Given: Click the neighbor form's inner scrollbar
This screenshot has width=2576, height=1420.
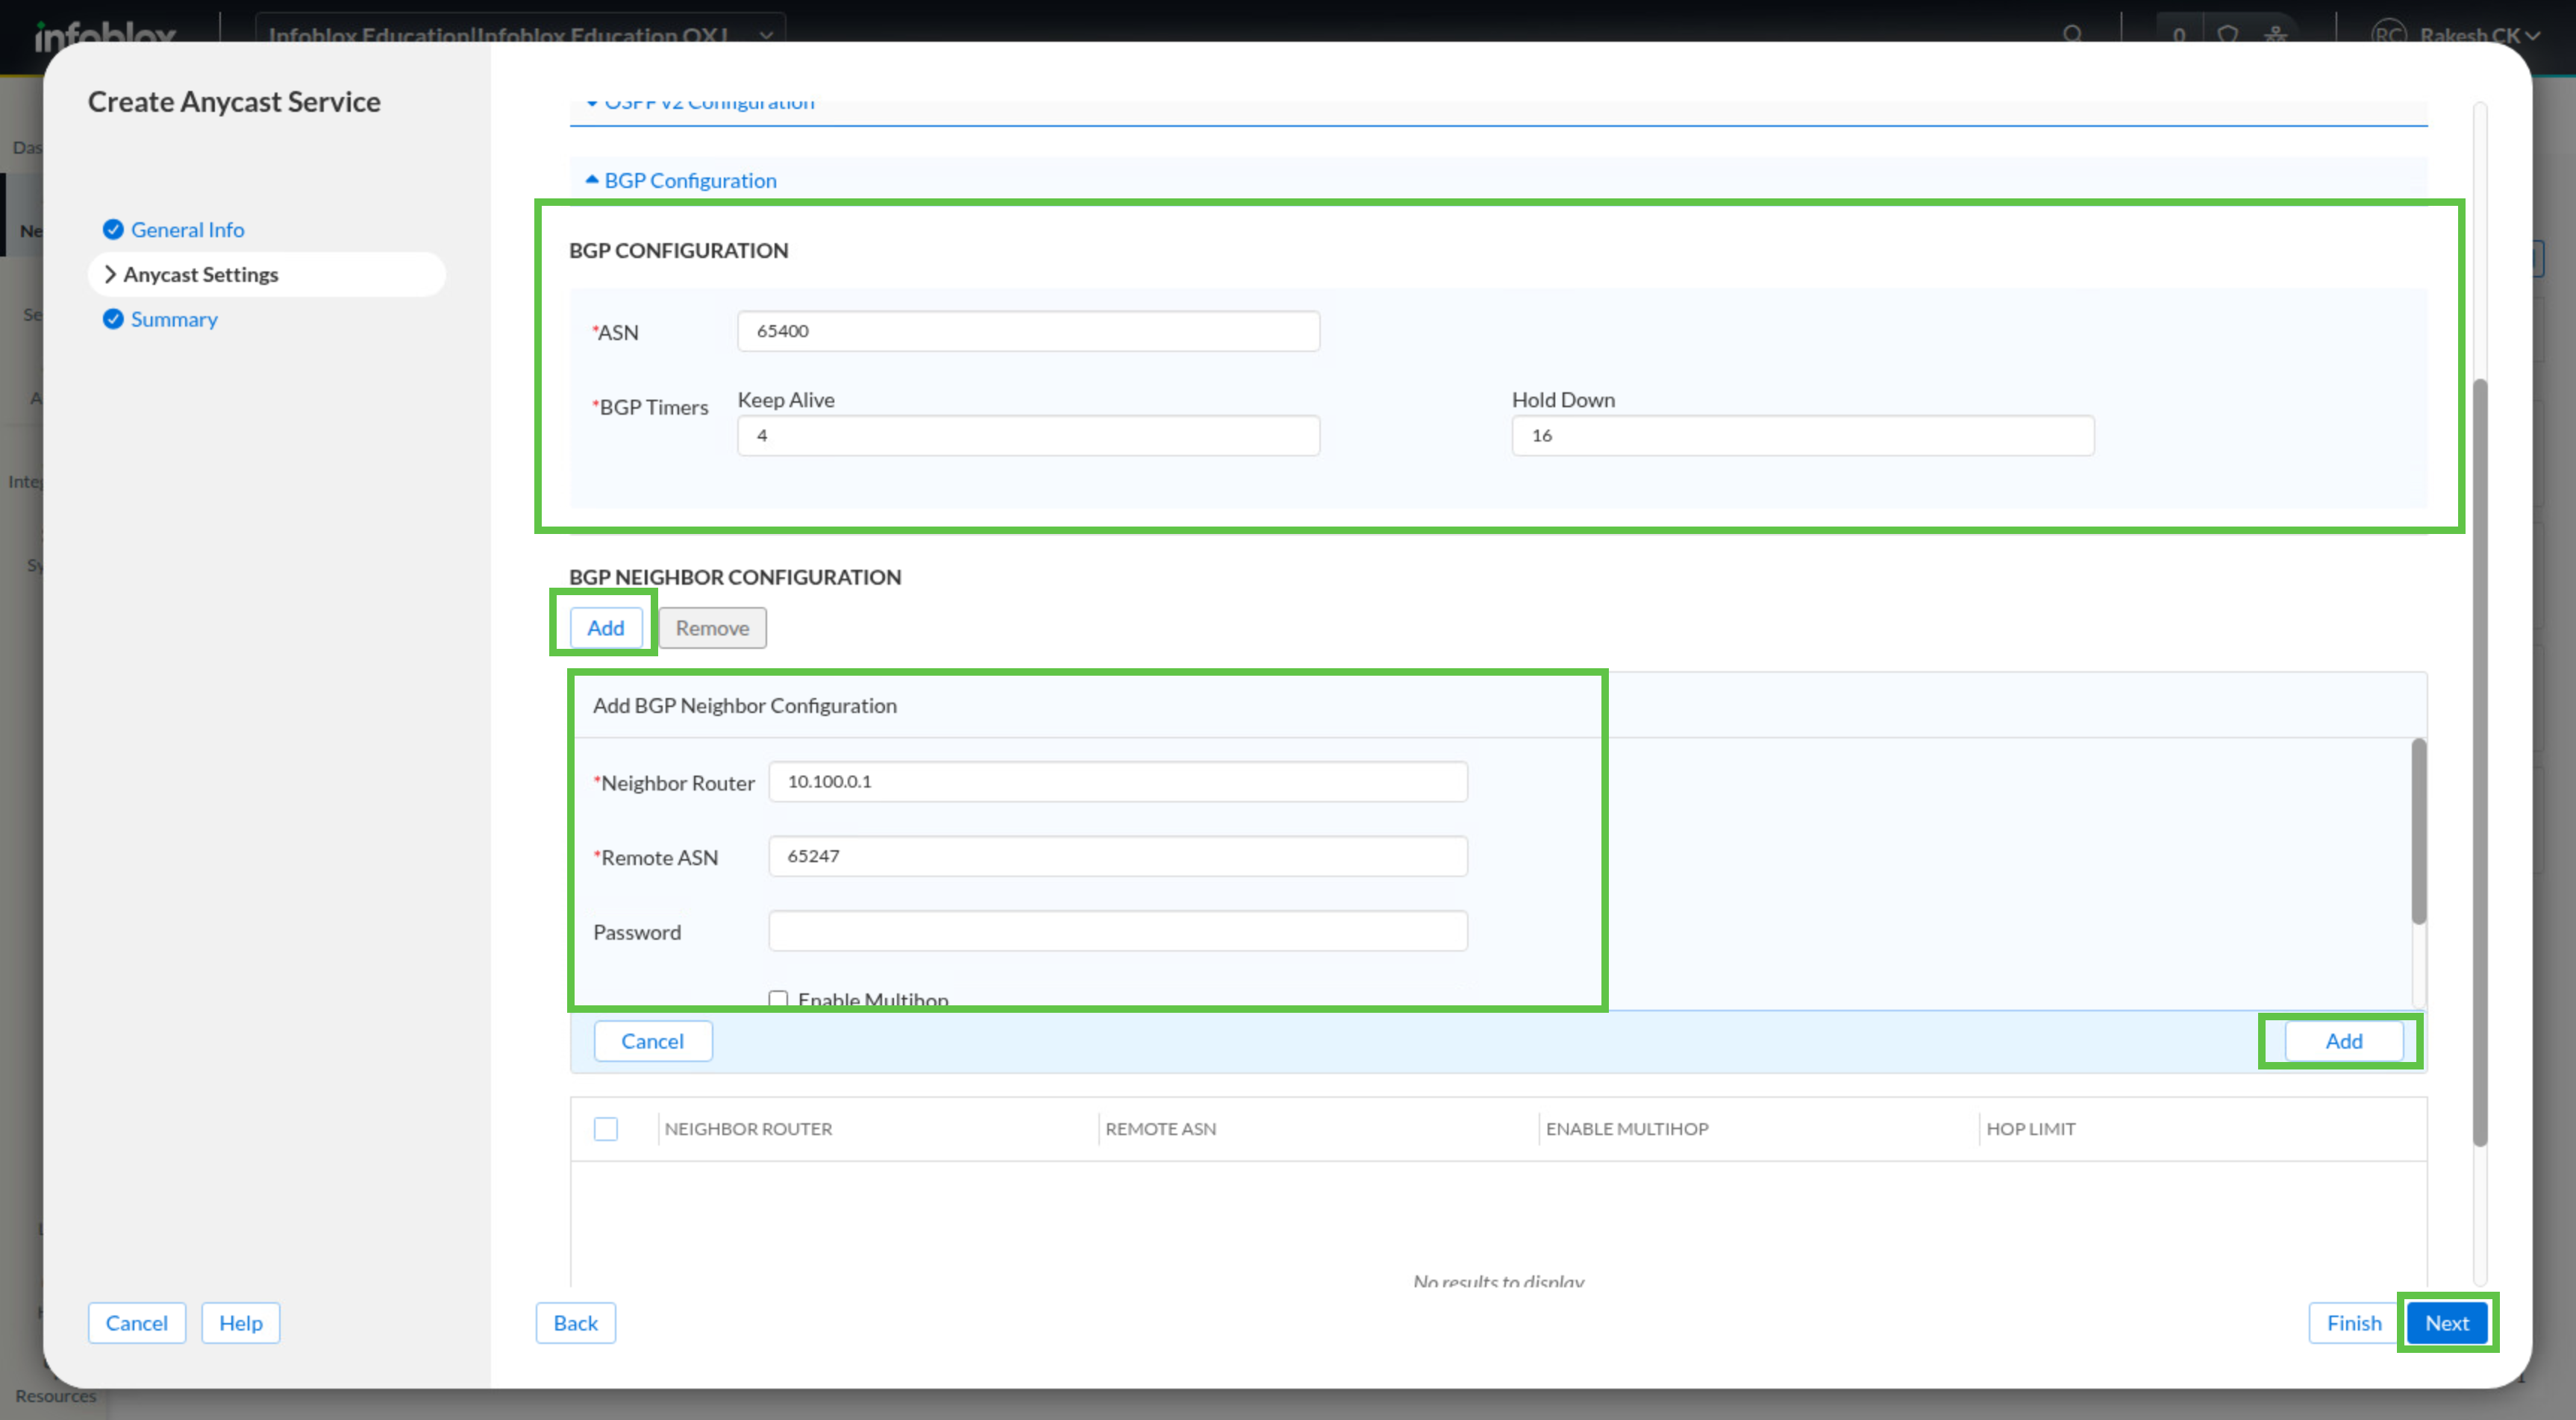Looking at the screenshot, I should coord(2418,832).
